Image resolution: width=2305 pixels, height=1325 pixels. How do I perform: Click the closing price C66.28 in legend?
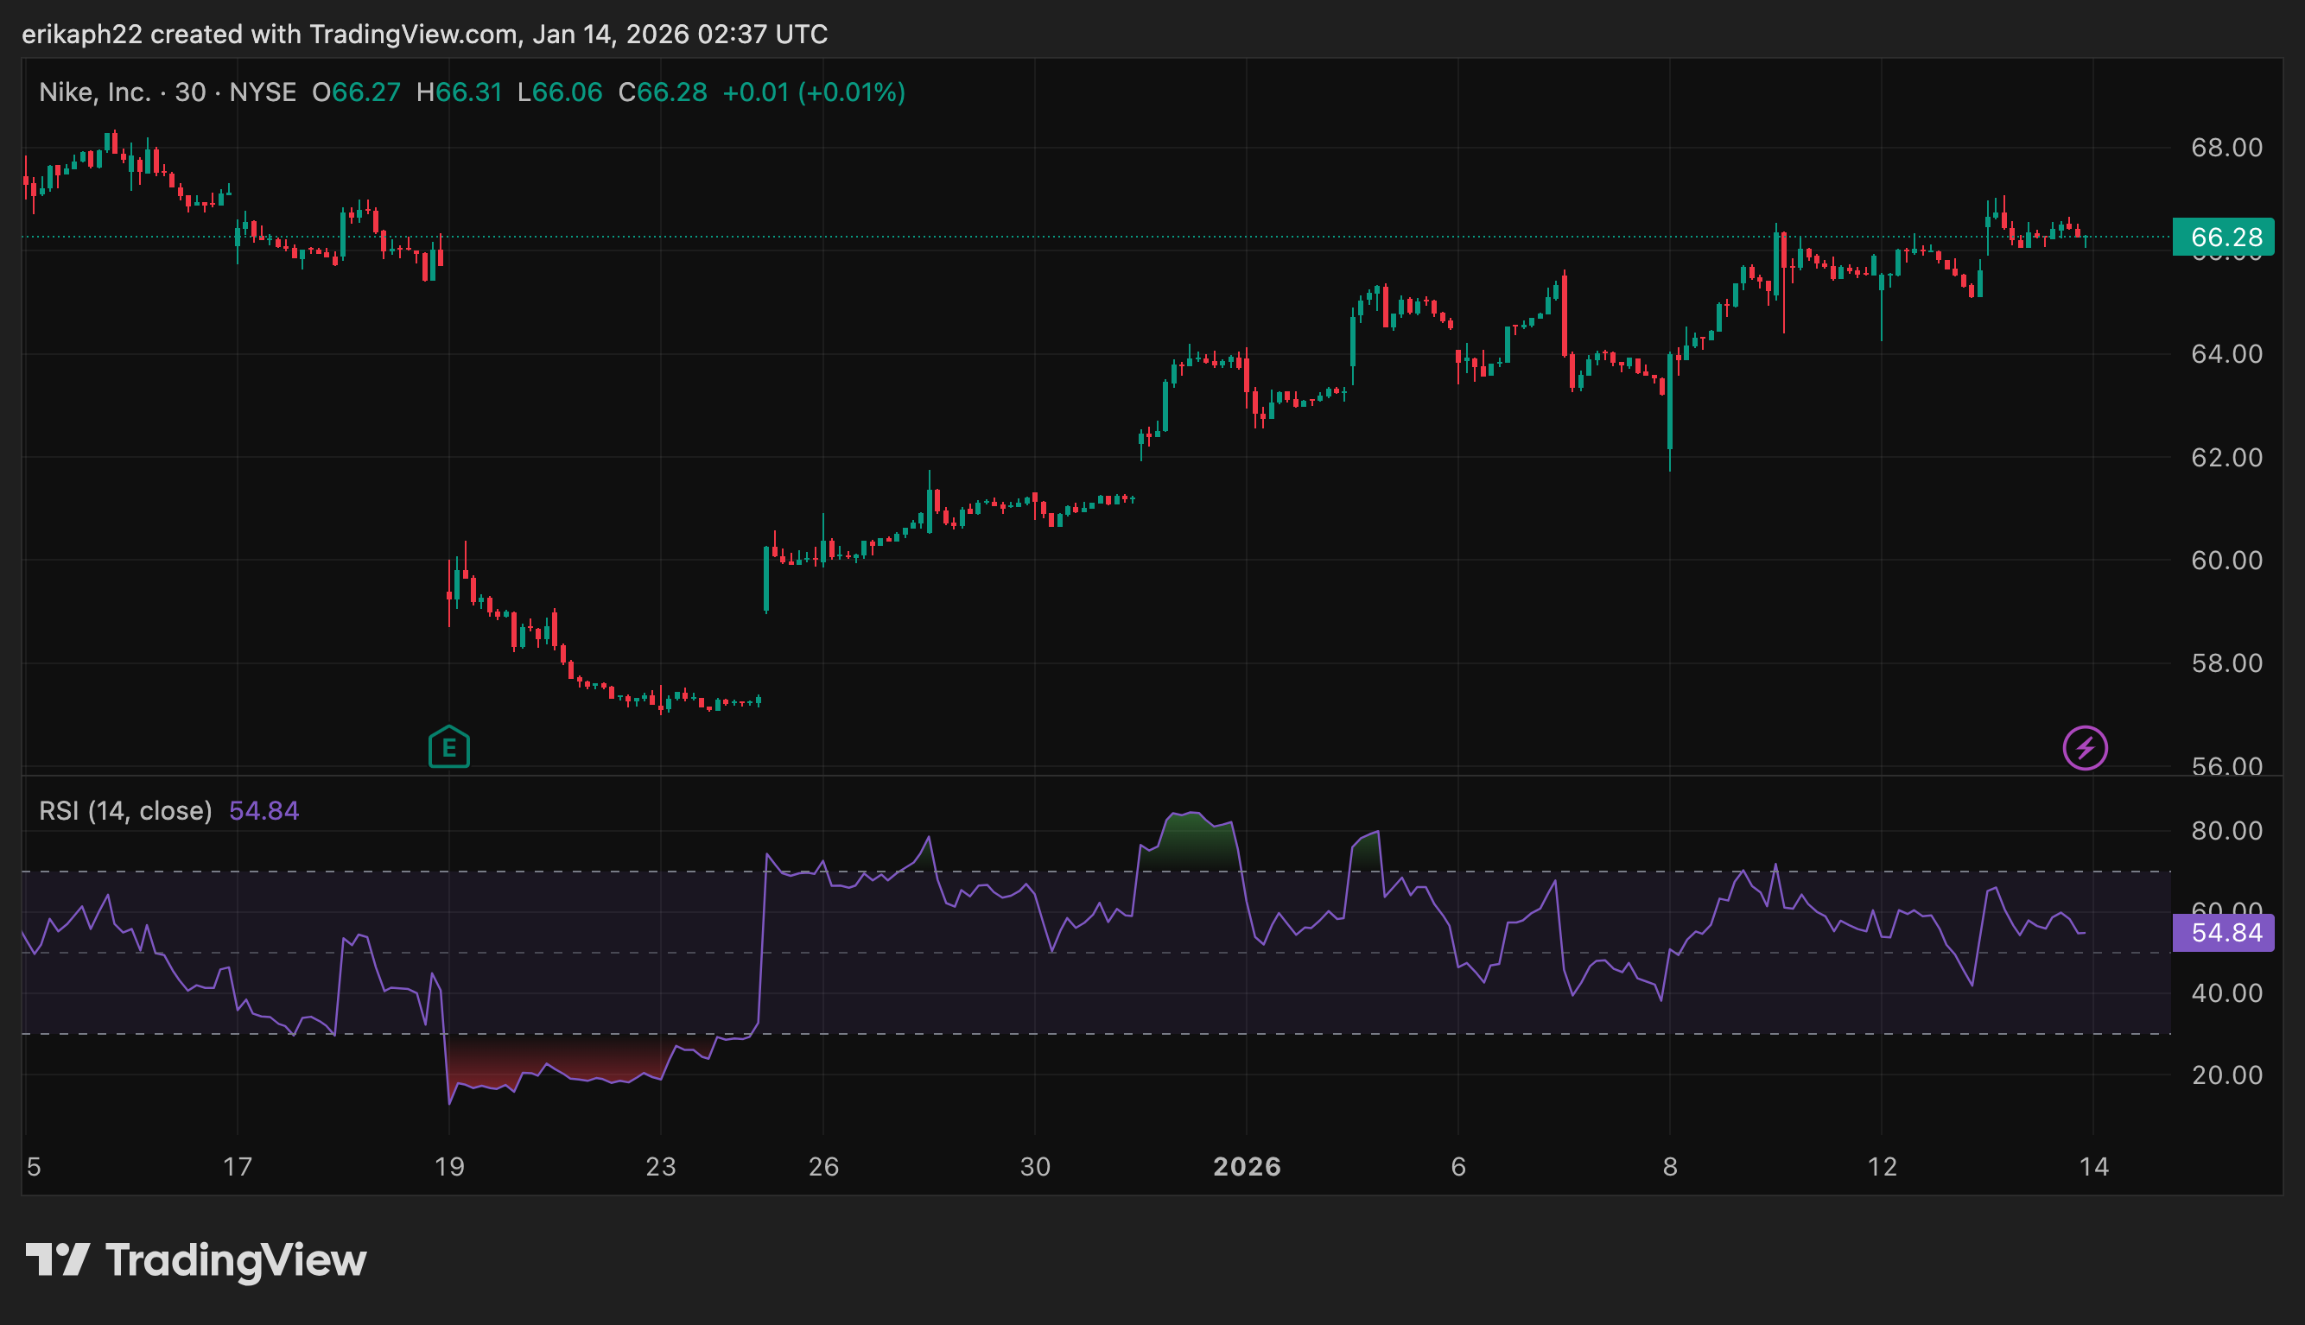tap(663, 92)
